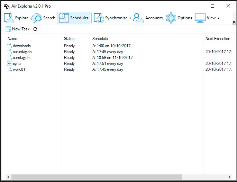Click the Synchronize arrows icon
The image size is (237, 182).
coord(99,18)
